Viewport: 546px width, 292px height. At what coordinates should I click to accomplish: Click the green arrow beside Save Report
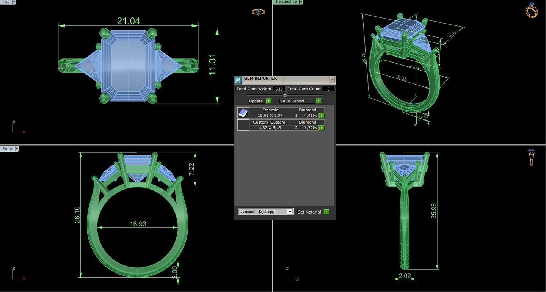(x=318, y=101)
